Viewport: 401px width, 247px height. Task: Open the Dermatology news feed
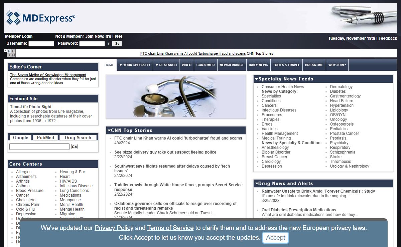click(341, 87)
